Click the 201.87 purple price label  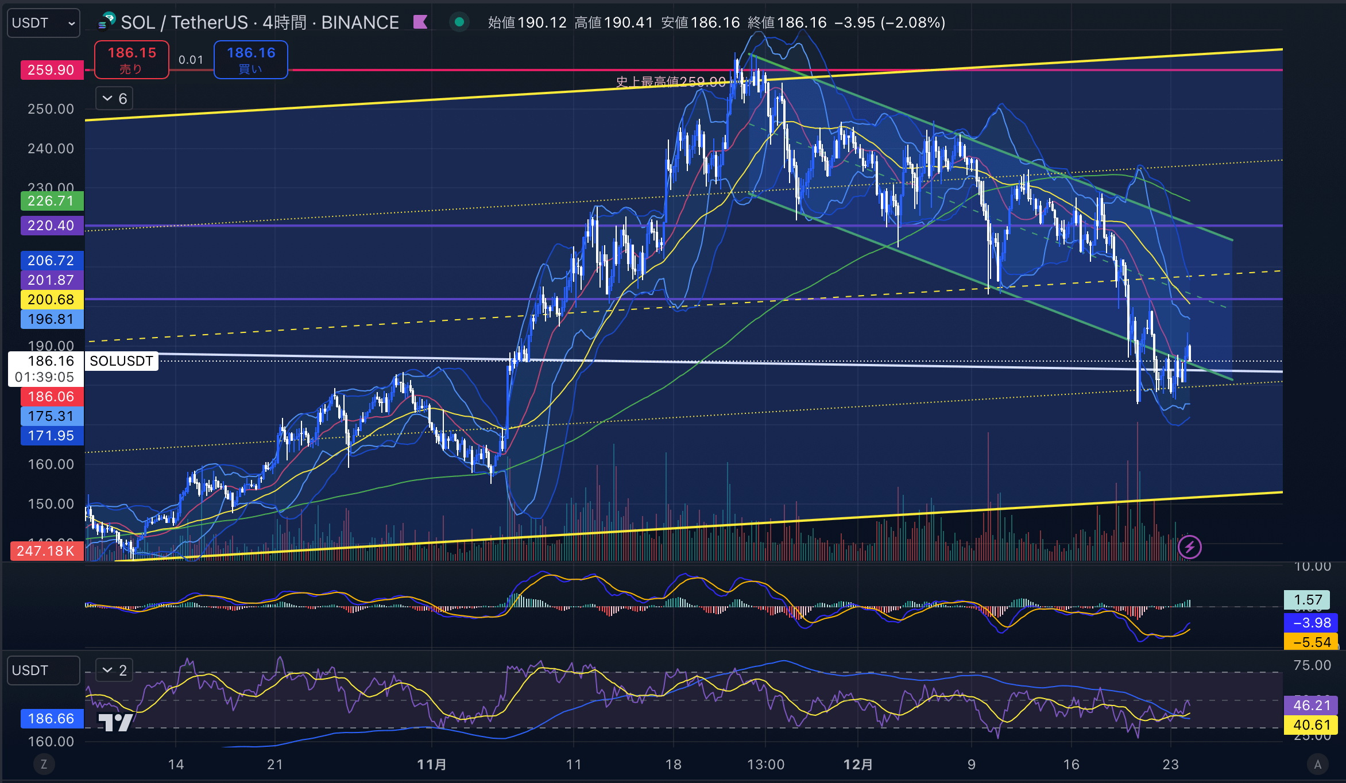click(52, 280)
